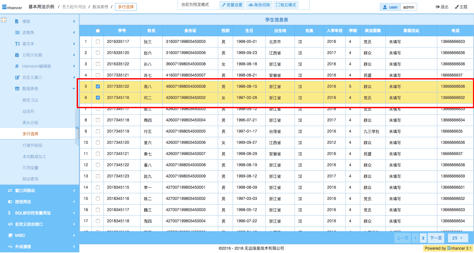
Task: Select the 行操作按钮 sidebar item
Action: (x=32, y=145)
